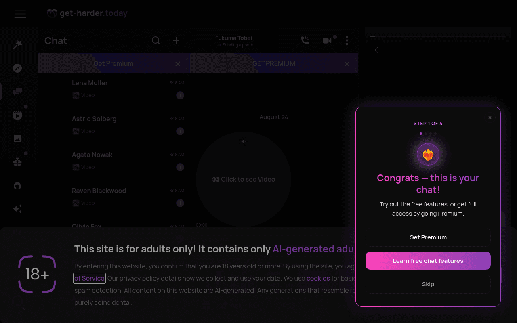Click Learn free chat features

tap(428, 261)
